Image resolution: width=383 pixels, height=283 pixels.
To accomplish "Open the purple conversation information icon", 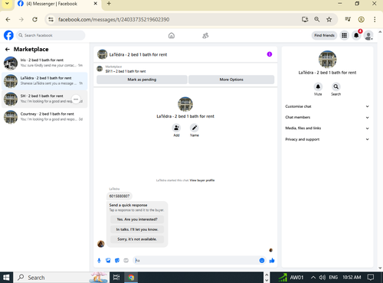I will click(270, 54).
